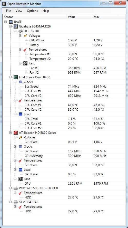Click the ATI Radeon HD 5800 icon
128x228 pixels.
[x=16, y=132]
